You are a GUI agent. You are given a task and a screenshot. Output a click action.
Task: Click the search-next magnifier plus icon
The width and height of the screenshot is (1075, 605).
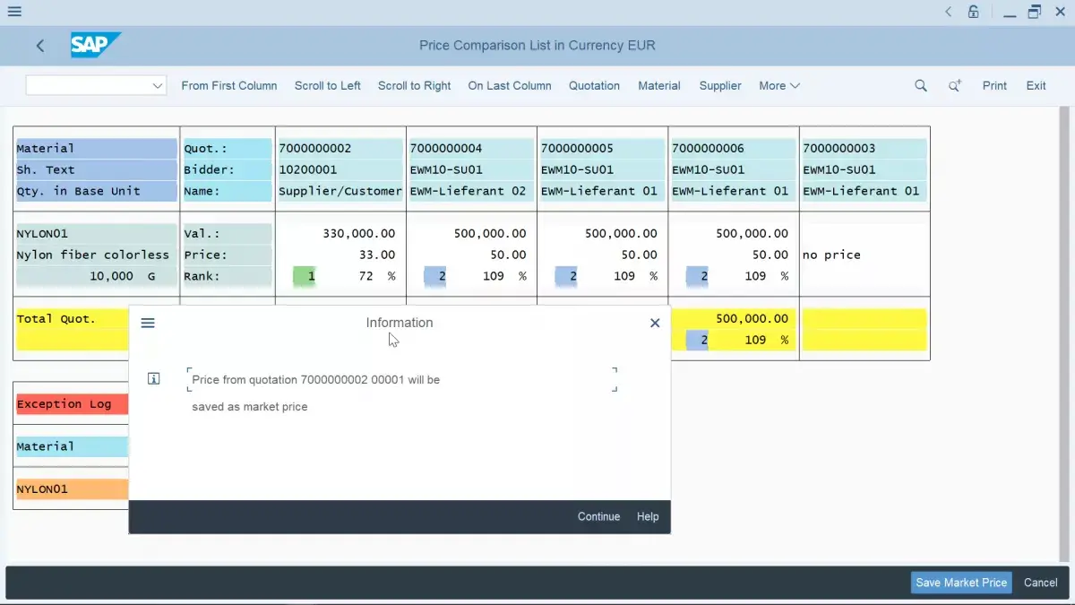(955, 86)
